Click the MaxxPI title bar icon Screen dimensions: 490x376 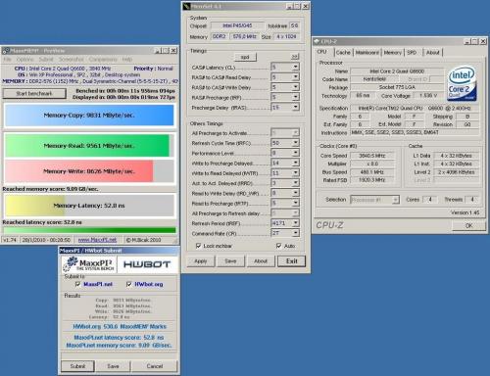click(6, 51)
